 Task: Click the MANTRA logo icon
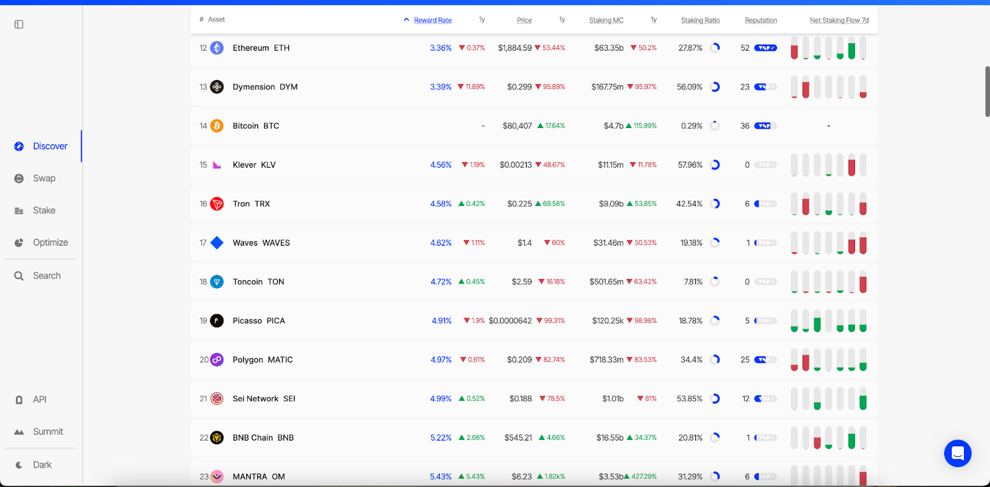click(x=217, y=476)
